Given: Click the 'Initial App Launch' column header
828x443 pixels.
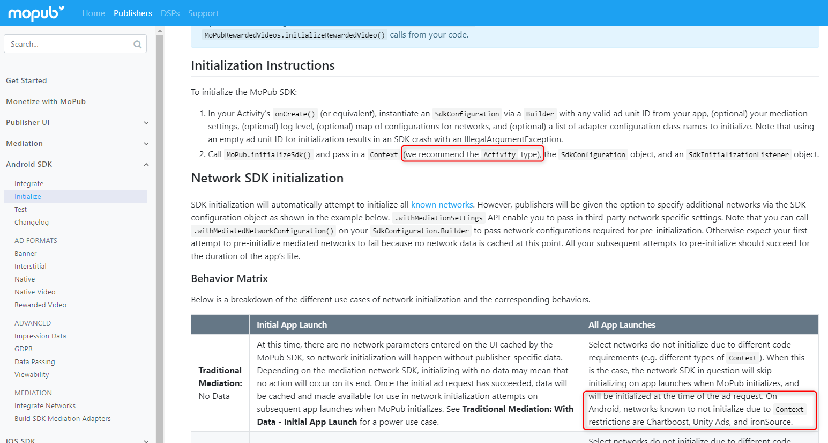Looking at the screenshot, I should (292, 324).
